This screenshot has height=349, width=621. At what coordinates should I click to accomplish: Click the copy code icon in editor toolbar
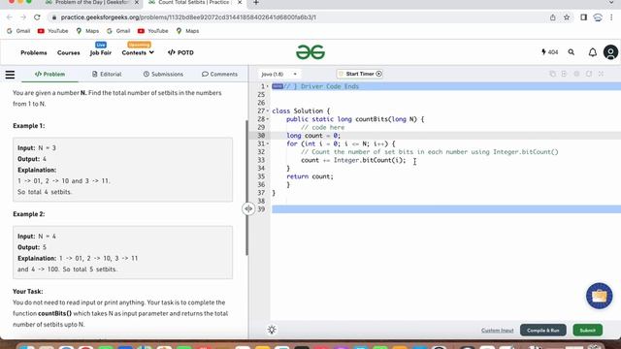tap(552, 74)
